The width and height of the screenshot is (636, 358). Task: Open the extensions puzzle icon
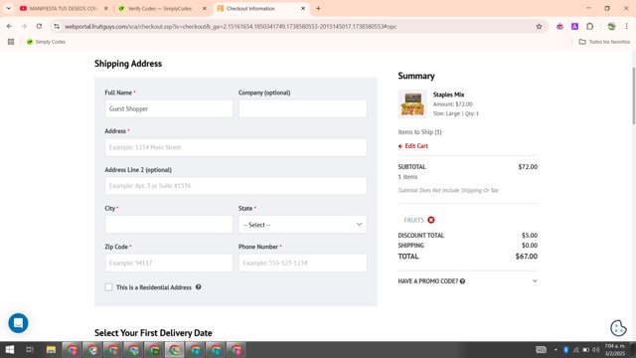pos(589,27)
